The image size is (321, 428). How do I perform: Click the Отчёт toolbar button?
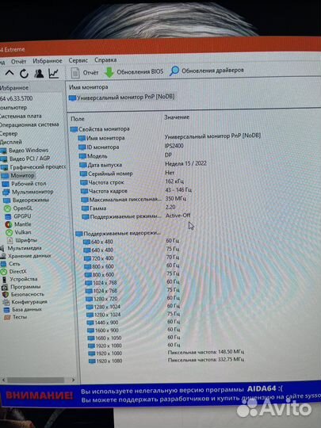click(x=85, y=73)
